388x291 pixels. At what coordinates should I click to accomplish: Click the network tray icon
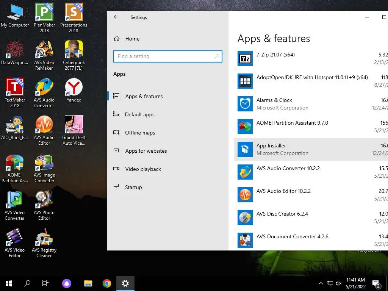[330, 283]
